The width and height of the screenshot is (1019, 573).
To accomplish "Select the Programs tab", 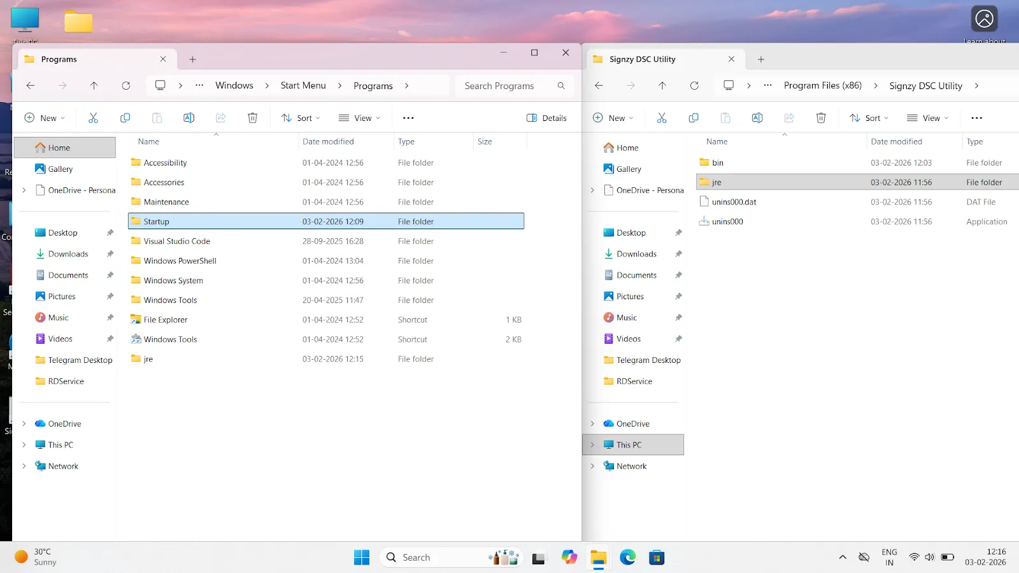I will [96, 59].
